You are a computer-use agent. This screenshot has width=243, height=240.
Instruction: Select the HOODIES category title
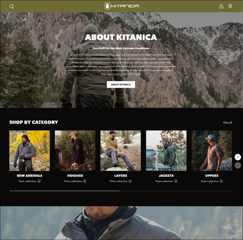[x=75, y=176]
